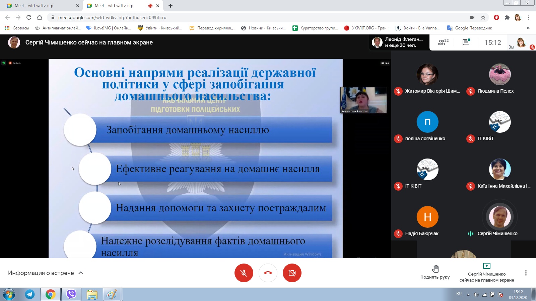This screenshot has width=536, height=301.
Task: Click Сергій Чімишенко presentation status button
Action: [486, 273]
